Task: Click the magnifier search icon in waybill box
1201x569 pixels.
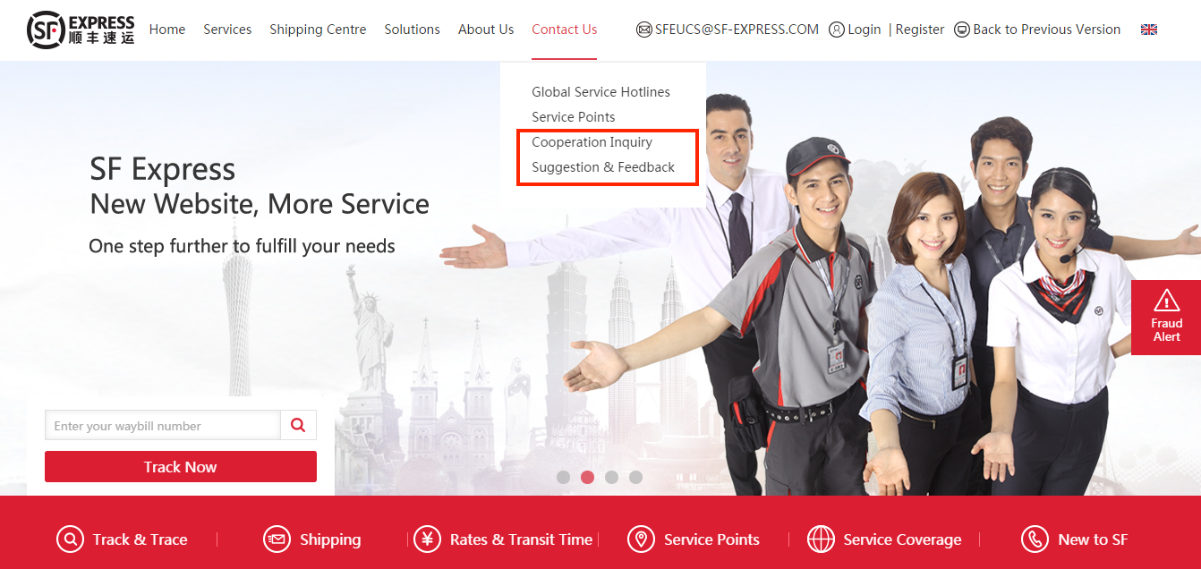Action: click(x=298, y=425)
